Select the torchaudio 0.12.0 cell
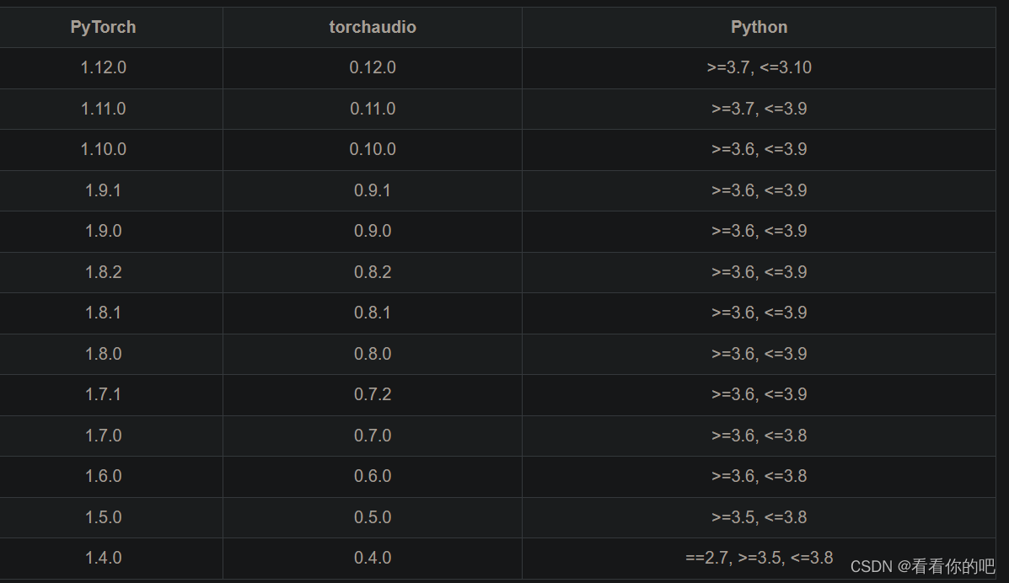1009x583 pixels. point(372,67)
